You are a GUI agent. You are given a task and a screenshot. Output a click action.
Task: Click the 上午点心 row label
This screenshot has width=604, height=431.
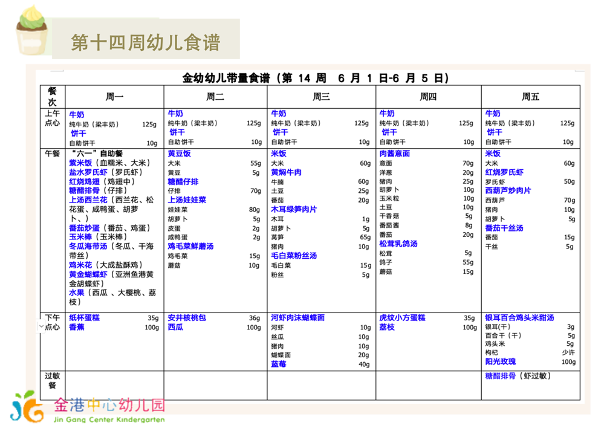(53, 118)
